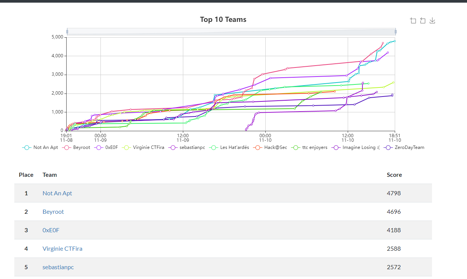Click the chart zoom range bar
The height and width of the screenshot is (279, 467).
(231, 32)
